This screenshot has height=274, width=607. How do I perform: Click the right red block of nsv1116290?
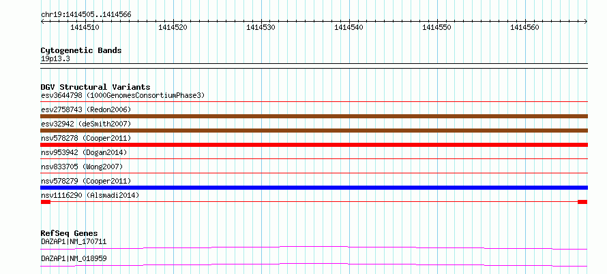(582, 202)
